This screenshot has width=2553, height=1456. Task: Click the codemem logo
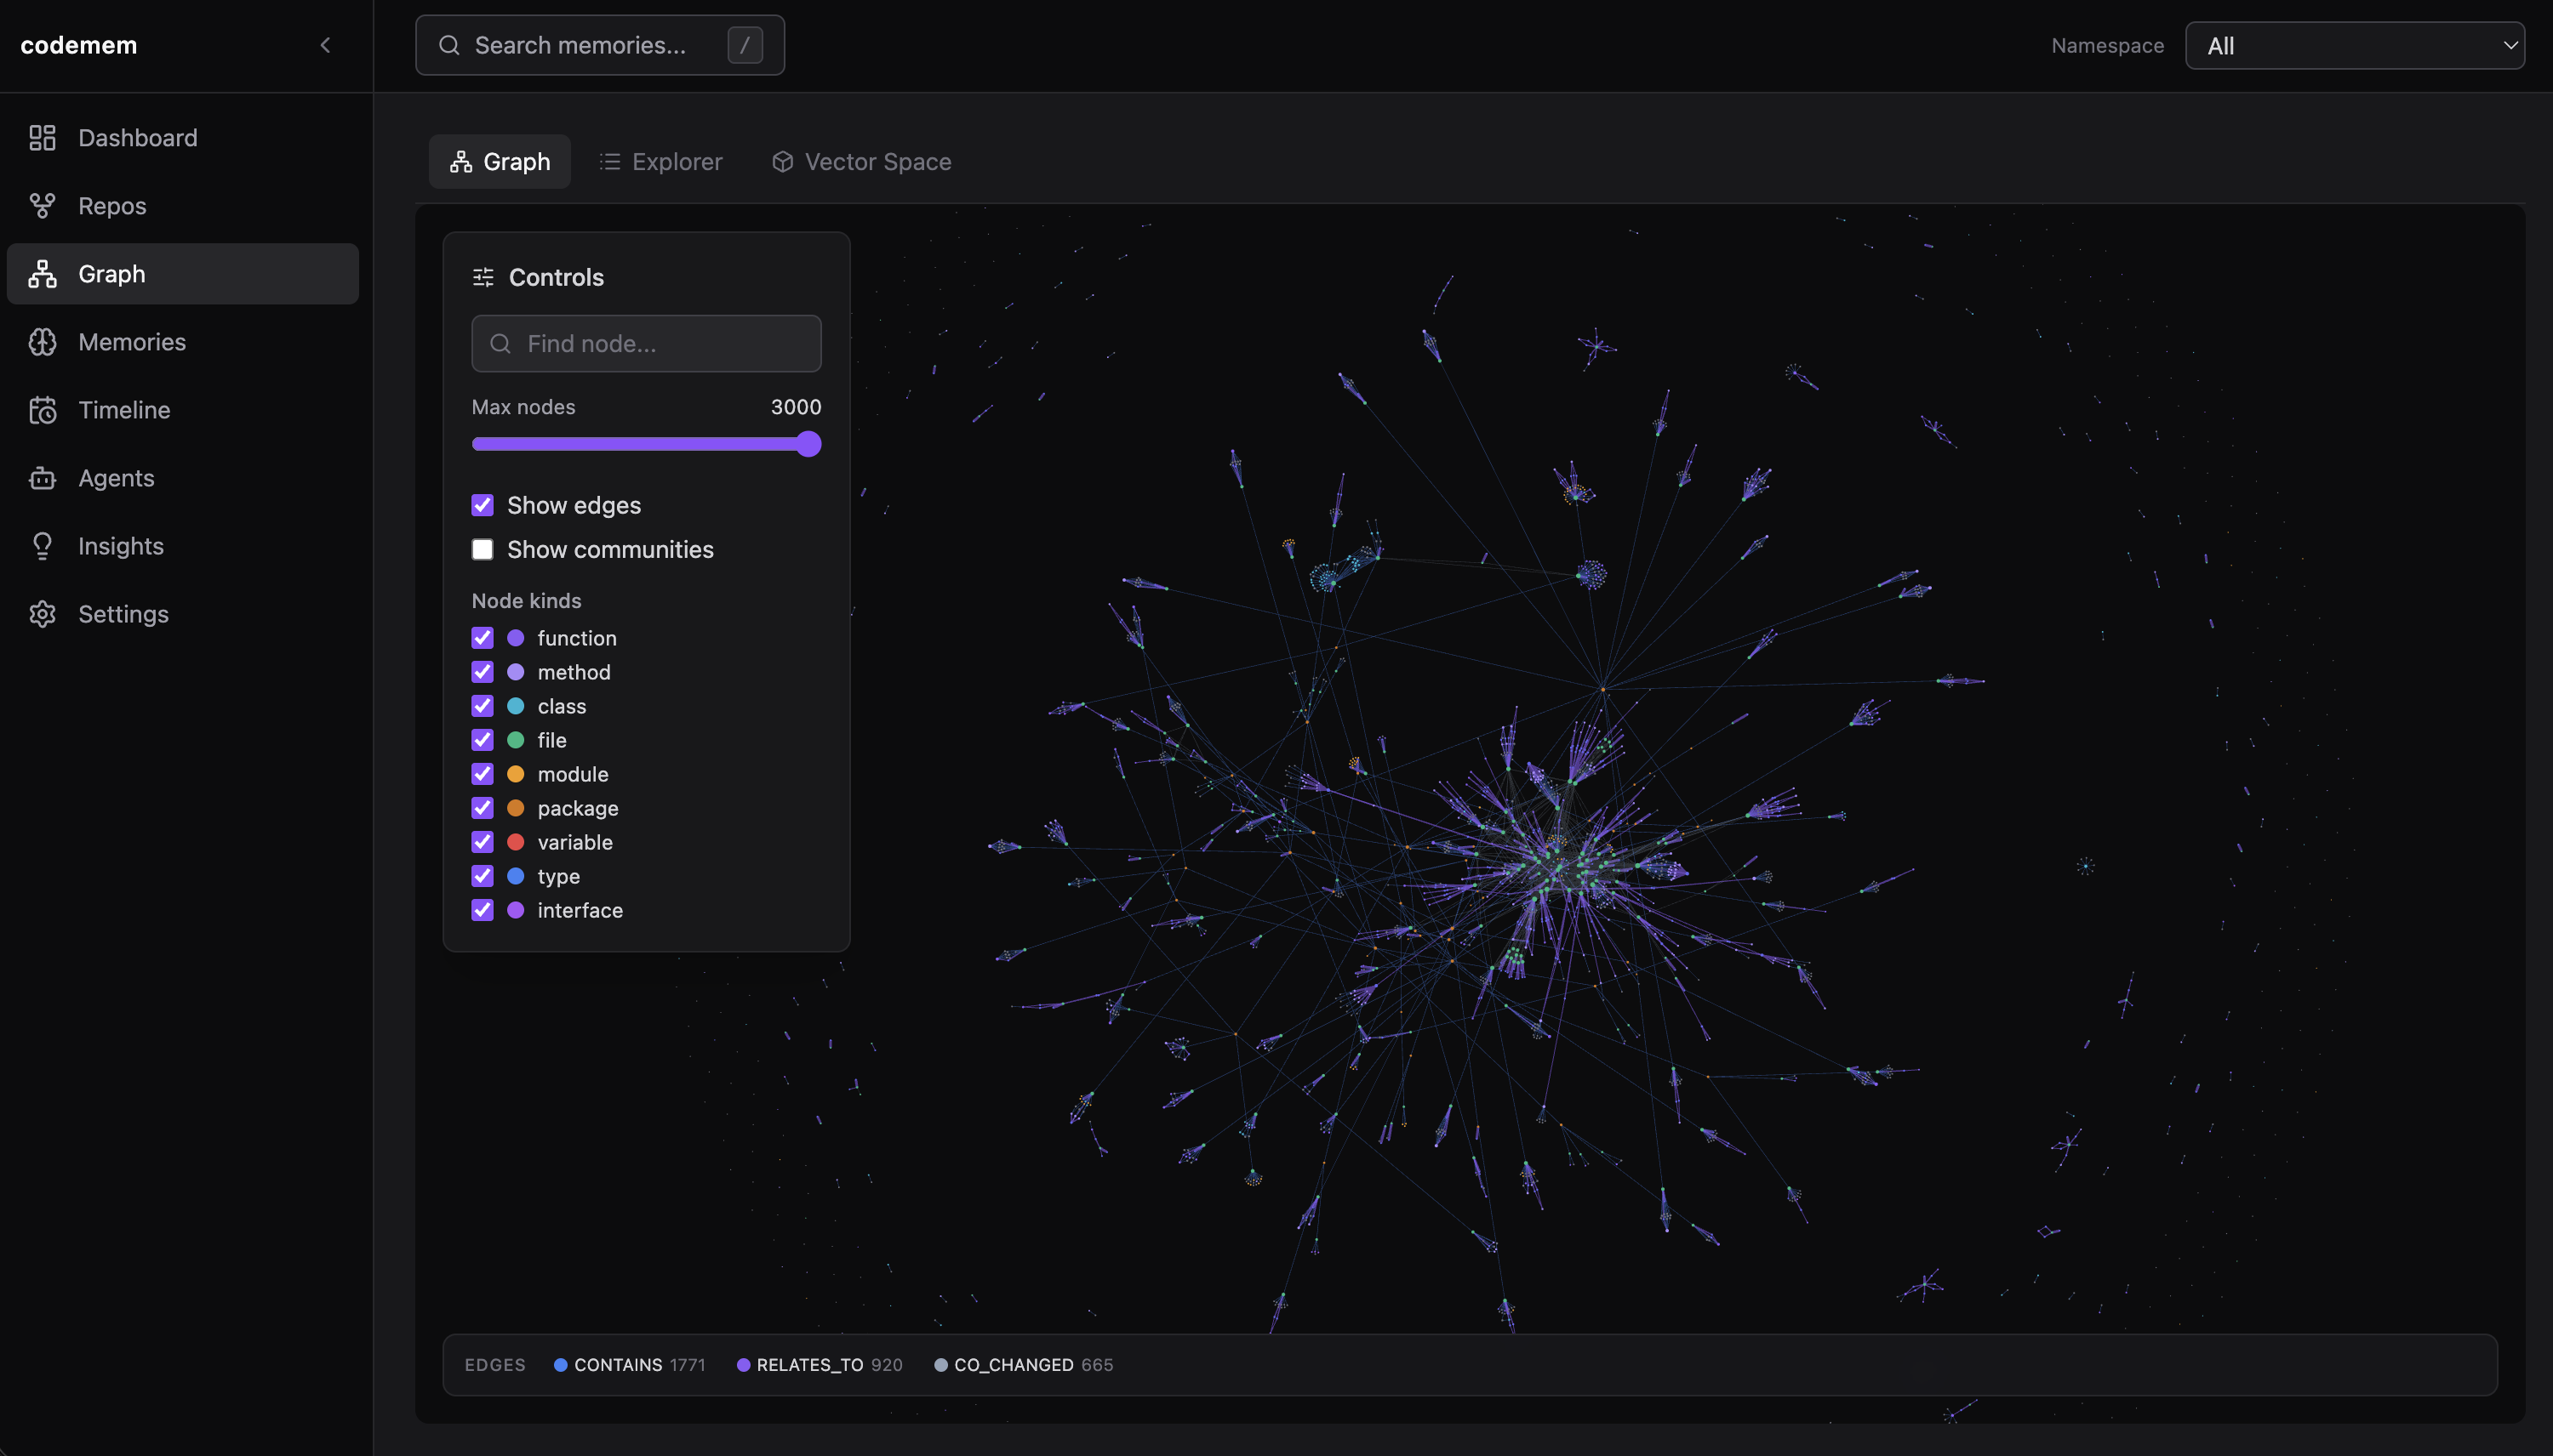point(78,44)
